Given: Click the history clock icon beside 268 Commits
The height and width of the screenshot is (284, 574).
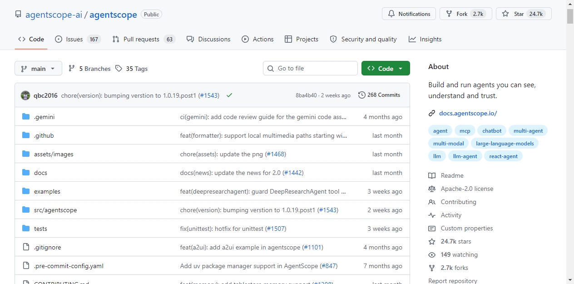Looking at the screenshot, I should coord(362,95).
